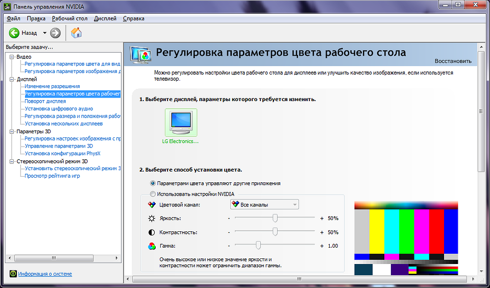The image size is (490, 288).
Task: Click the brightness sun icon
Action: (151, 219)
